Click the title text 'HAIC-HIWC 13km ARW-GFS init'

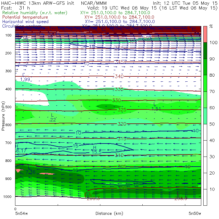(38, 3)
